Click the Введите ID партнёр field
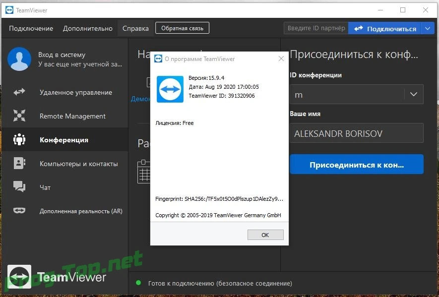 [x=316, y=28]
